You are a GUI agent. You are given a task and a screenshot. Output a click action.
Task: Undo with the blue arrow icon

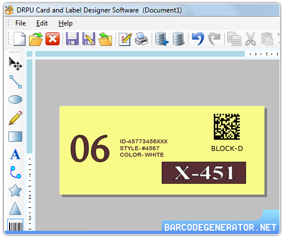coord(198,39)
